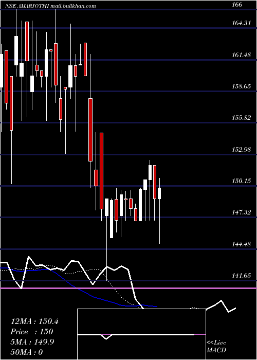Click the 5MA : 149.9 readout

point(32,342)
